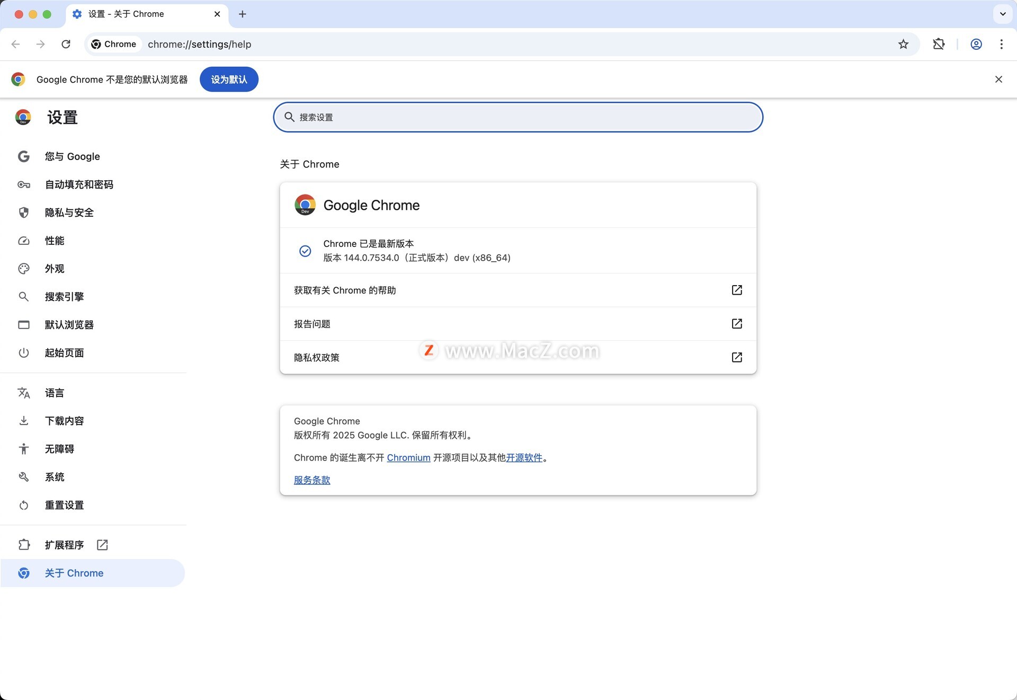Click the bookmark star icon
This screenshot has height=700, width=1017.
(x=903, y=44)
